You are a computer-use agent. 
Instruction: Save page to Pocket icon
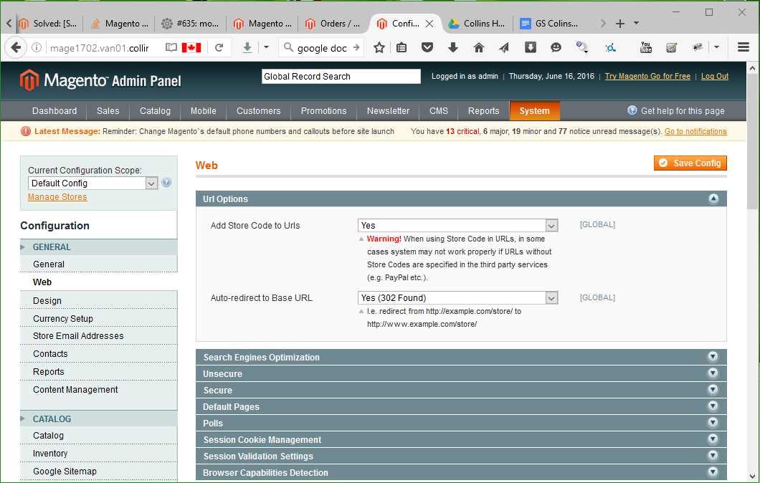427,47
